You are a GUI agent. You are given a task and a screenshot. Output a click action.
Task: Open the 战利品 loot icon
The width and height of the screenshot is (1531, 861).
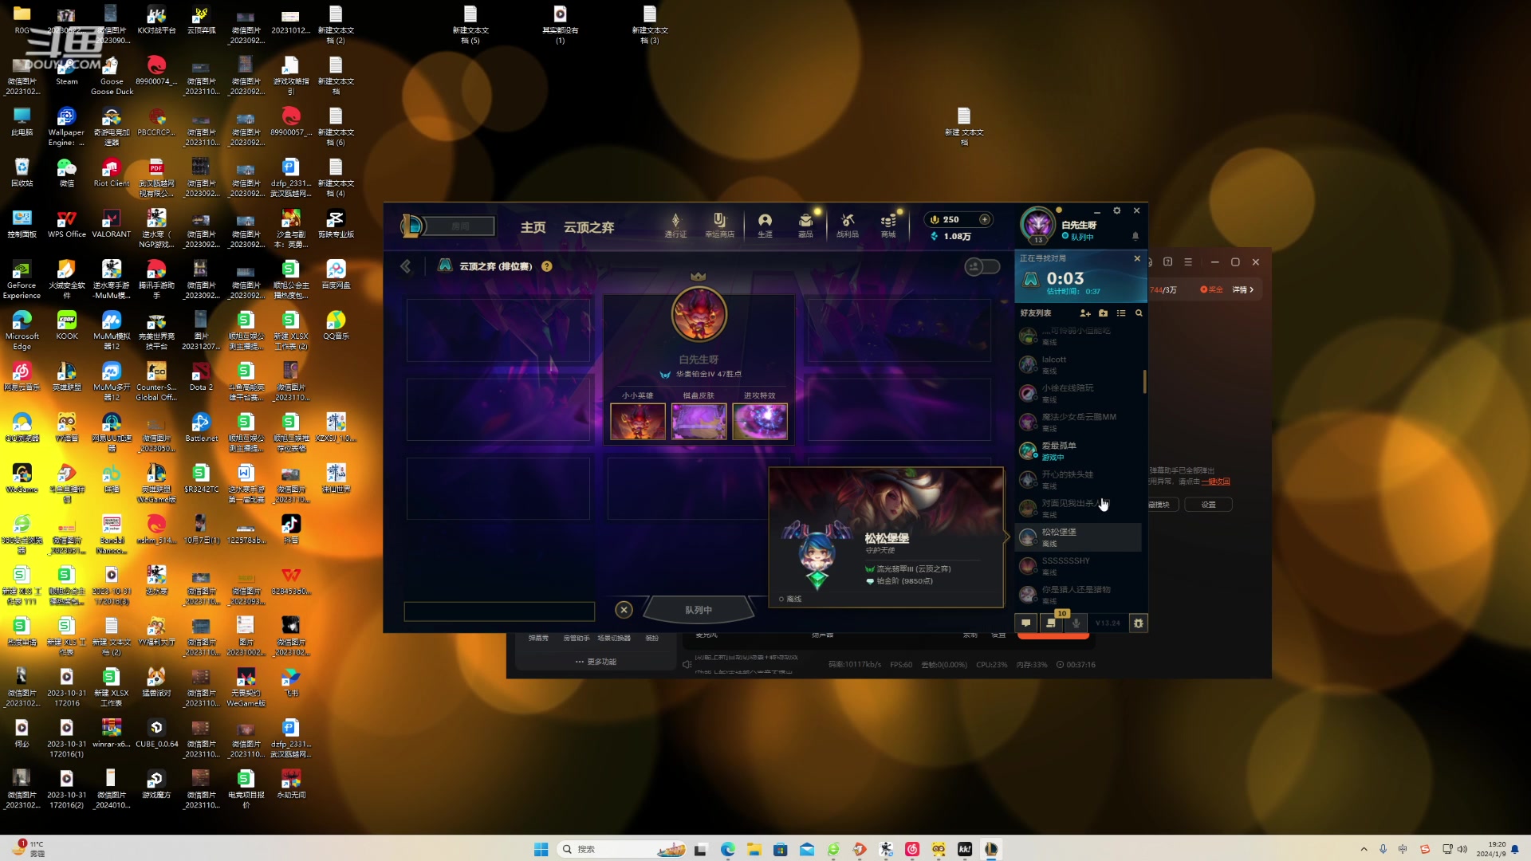pyautogui.click(x=848, y=226)
